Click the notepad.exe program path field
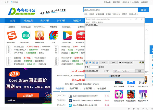This screenshot has width=153, height=110. [124, 71]
